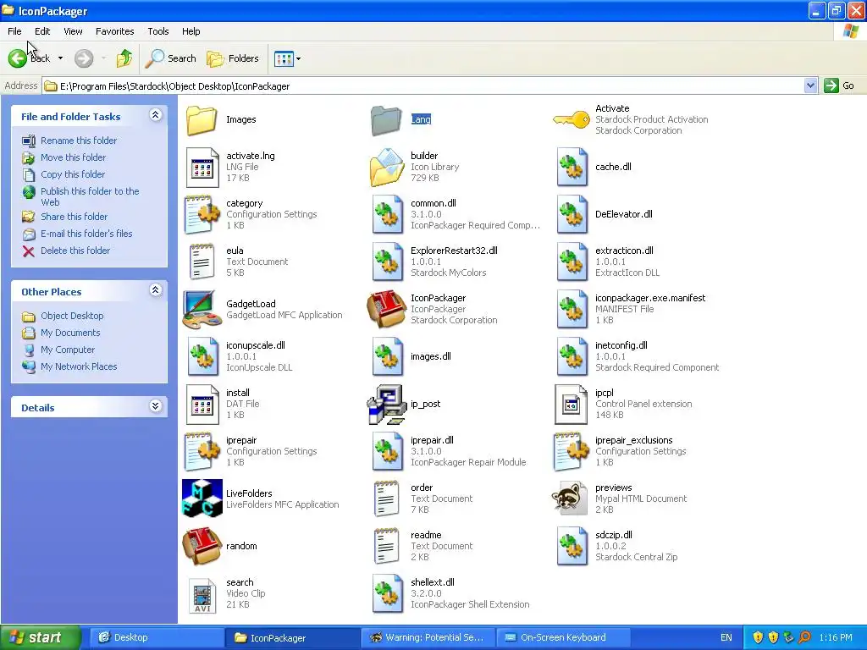867x650 pixels.
Task: Switch to Desktop taskbar button
Action: point(157,637)
